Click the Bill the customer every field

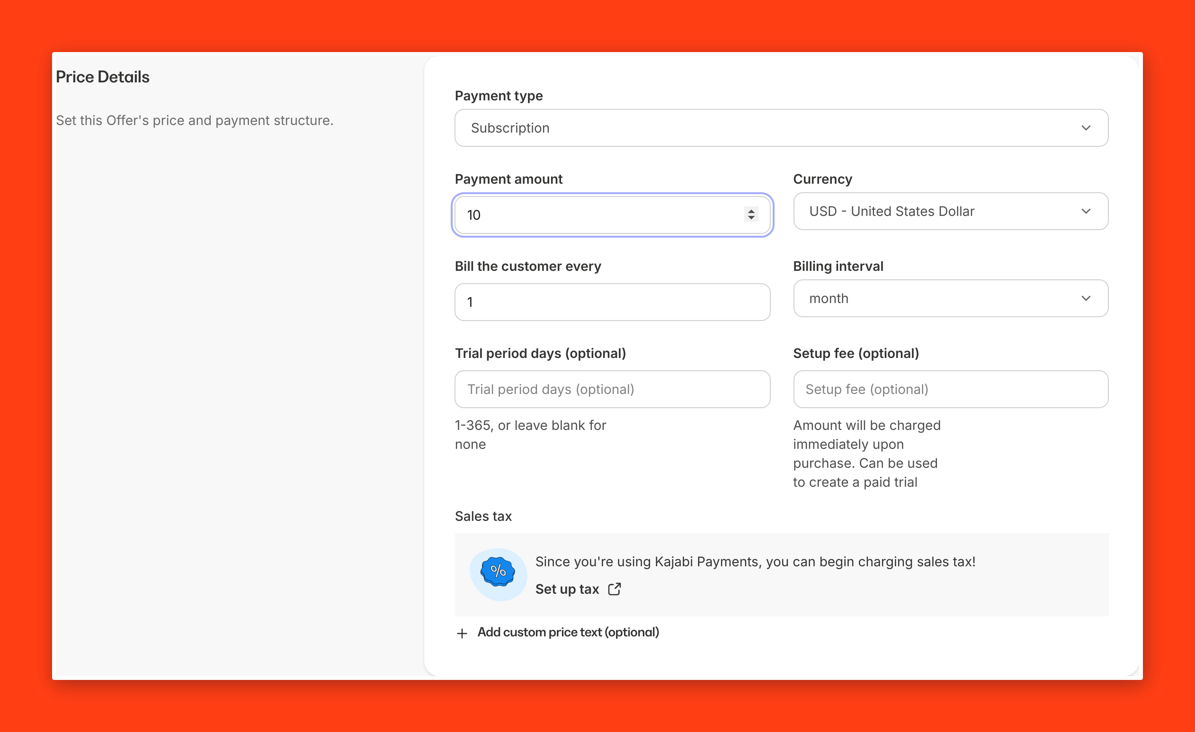(x=612, y=302)
